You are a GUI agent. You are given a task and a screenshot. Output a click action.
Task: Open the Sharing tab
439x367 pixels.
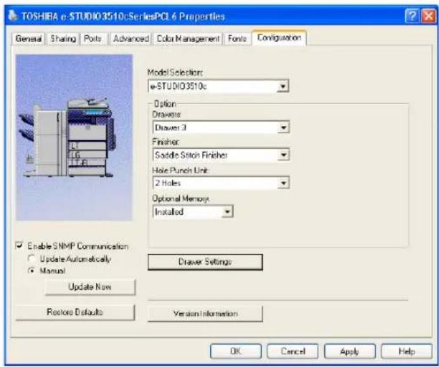[63, 39]
